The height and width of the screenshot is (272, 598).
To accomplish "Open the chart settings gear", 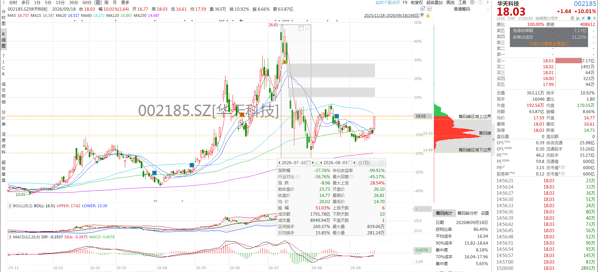I will [472, 2].
